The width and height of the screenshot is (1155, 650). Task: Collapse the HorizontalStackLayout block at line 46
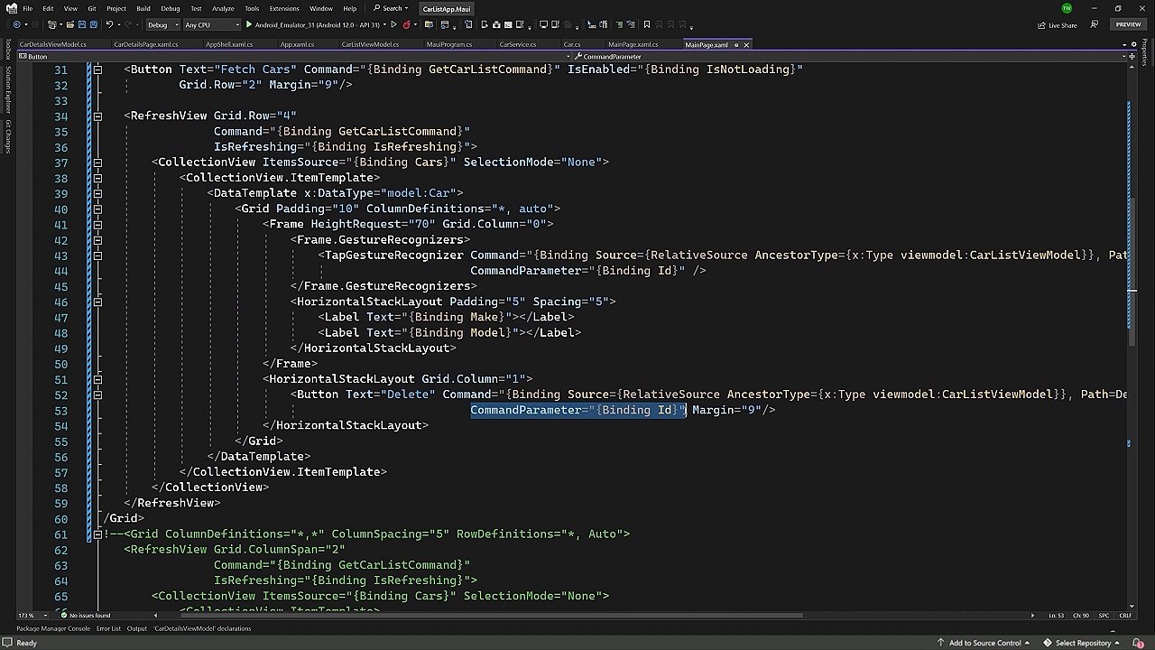pos(97,302)
